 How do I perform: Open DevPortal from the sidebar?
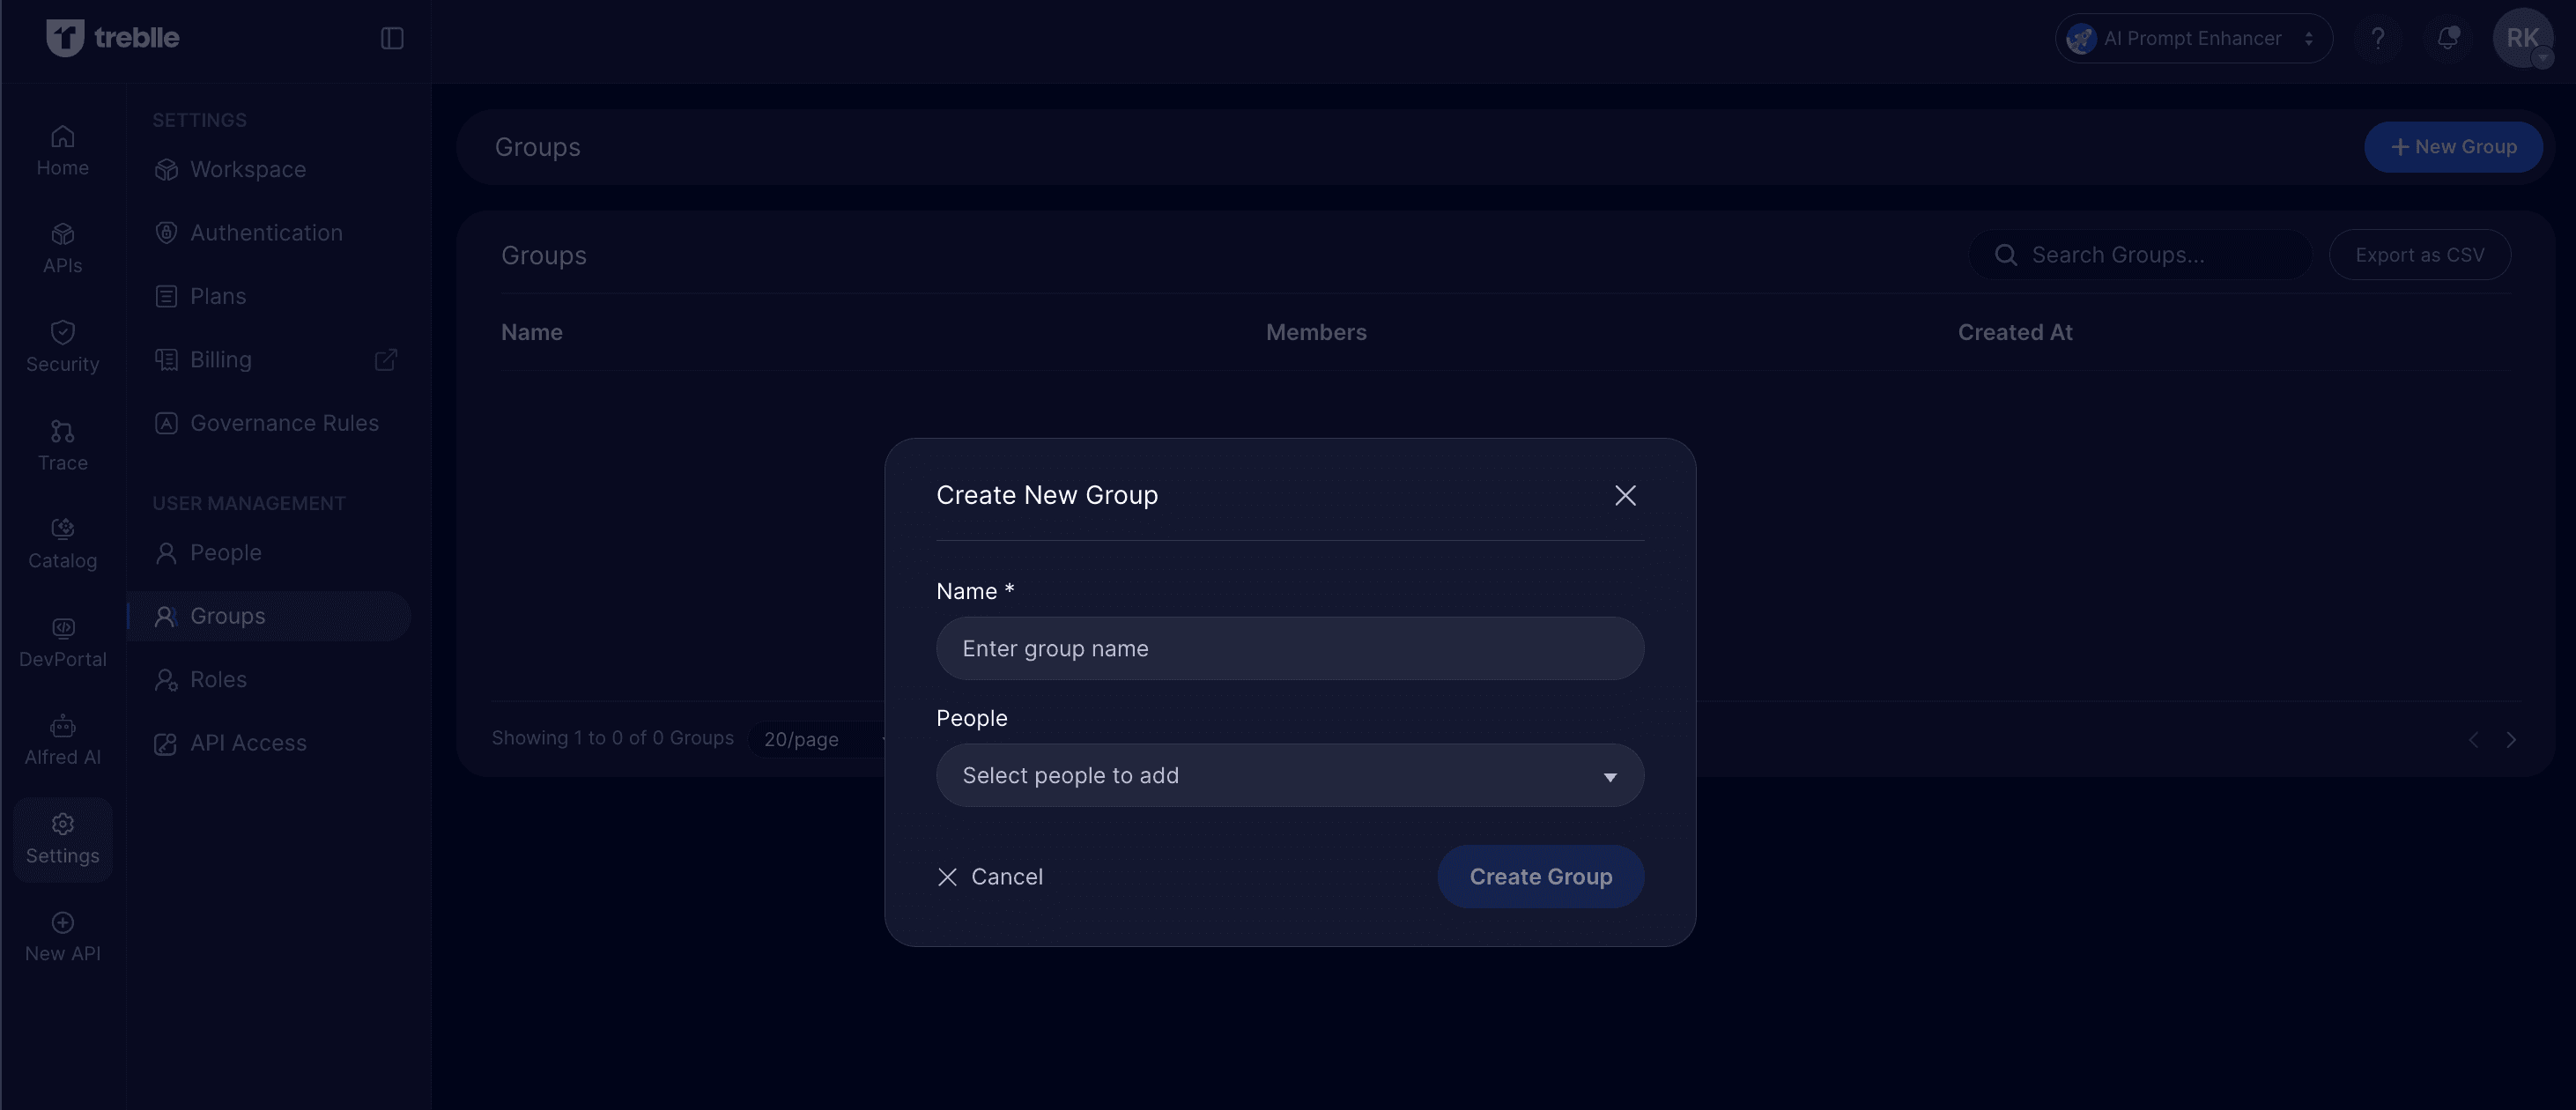62,640
